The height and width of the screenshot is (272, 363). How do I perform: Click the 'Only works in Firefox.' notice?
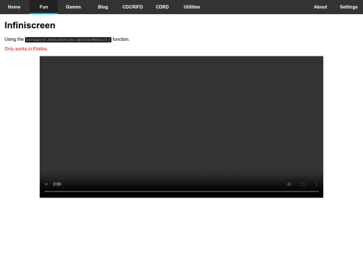26,49
